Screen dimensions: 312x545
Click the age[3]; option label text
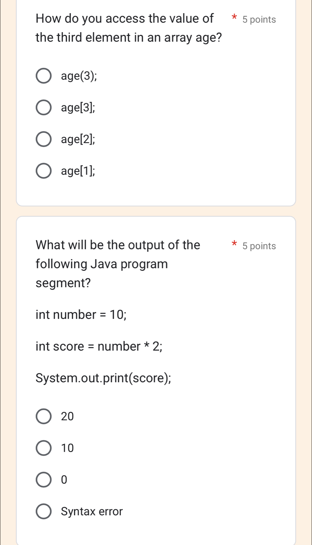[x=77, y=108]
